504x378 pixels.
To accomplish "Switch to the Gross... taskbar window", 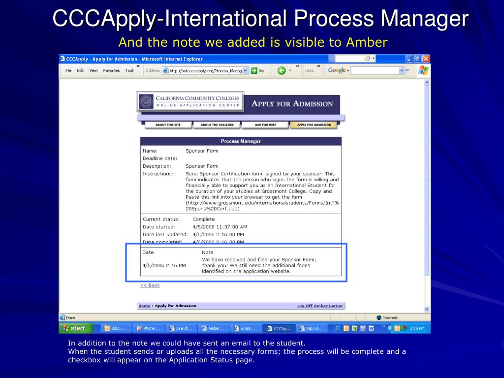I will pyautogui.click(x=246, y=328).
